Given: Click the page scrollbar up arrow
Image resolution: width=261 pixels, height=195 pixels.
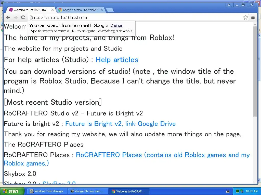Looking at the screenshot, I should click(255, 24).
